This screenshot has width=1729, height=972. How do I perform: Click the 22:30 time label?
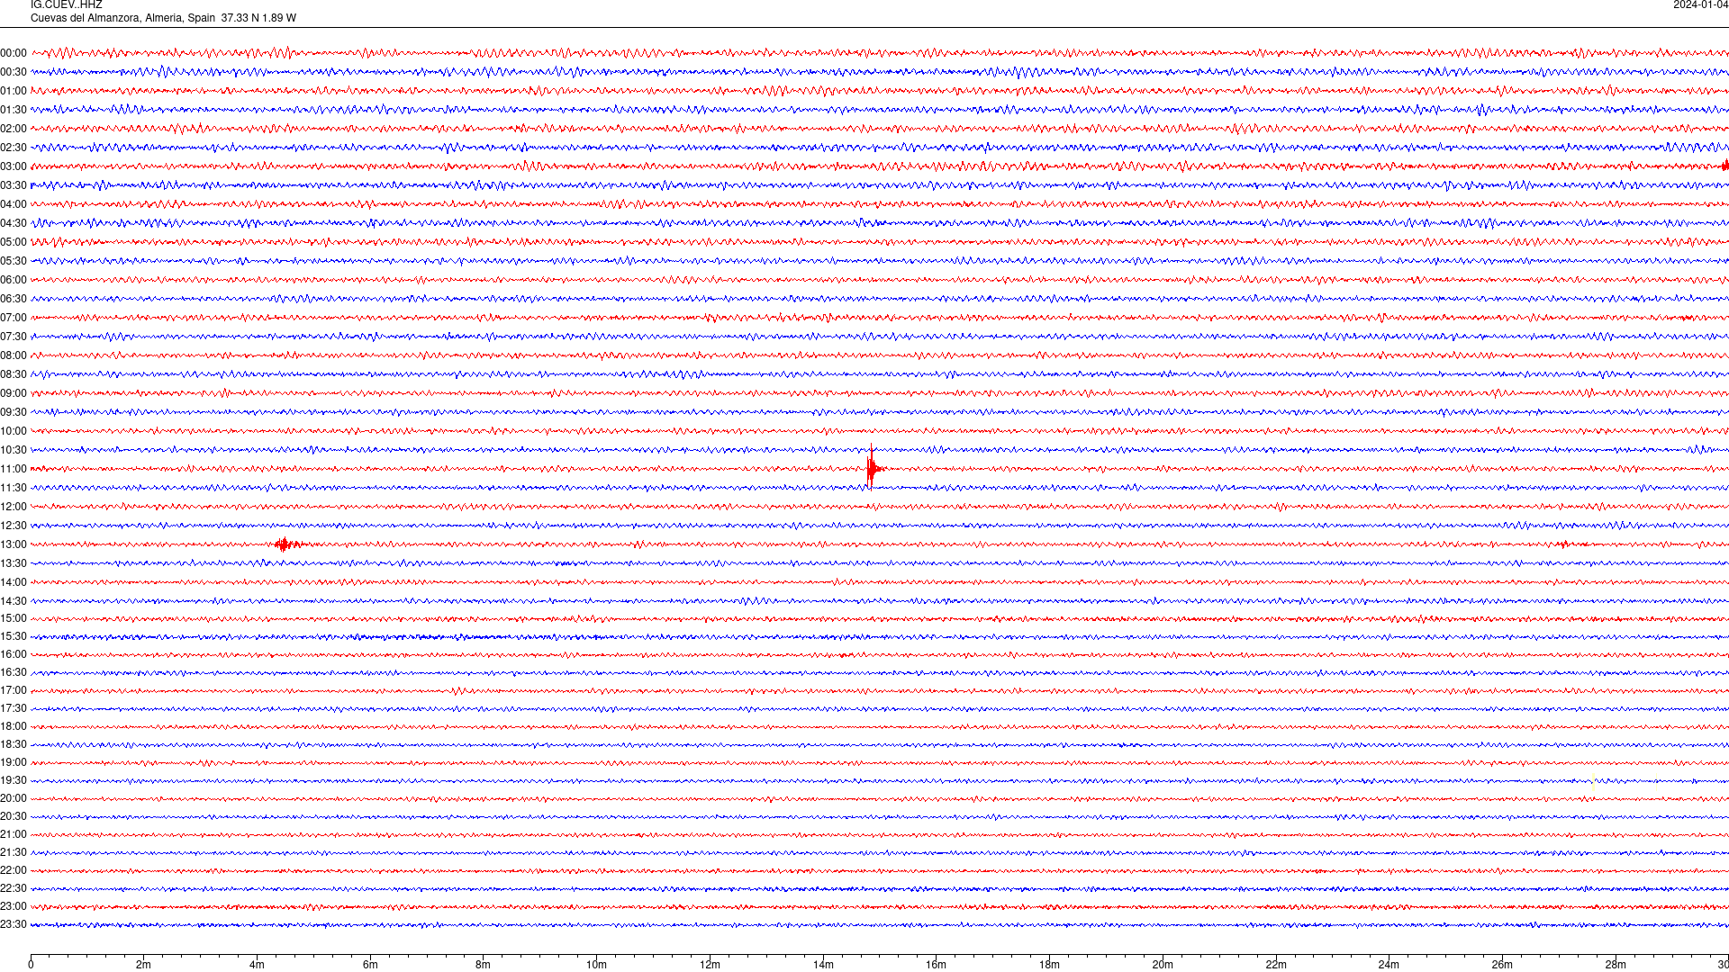point(14,888)
